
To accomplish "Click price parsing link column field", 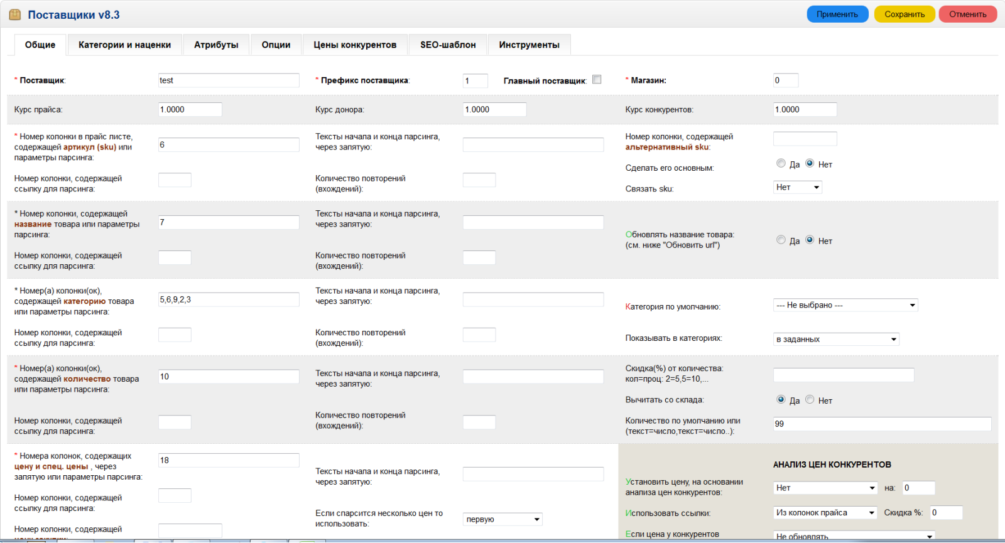I will pos(175,496).
